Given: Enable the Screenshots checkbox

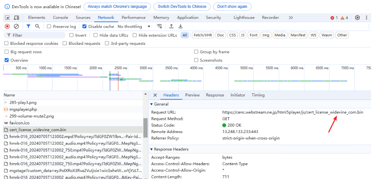Looking at the screenshot, I should (x=196, y=60).
